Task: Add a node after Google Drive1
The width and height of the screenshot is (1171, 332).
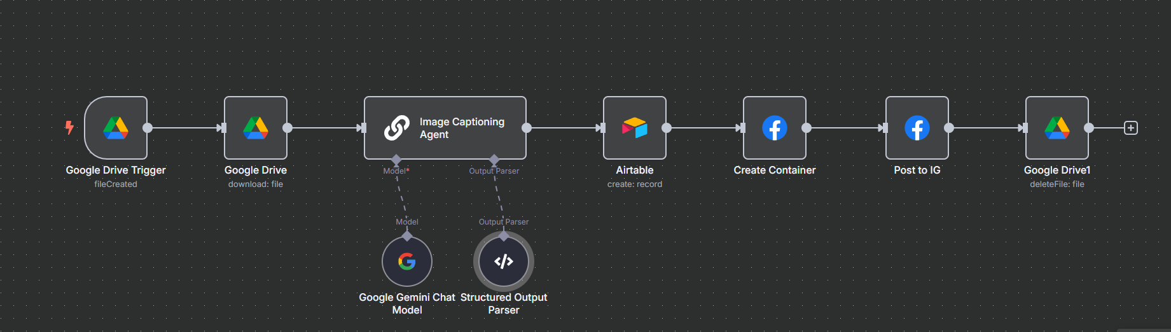Action: pyautogui.click(x=1131, y=128)
